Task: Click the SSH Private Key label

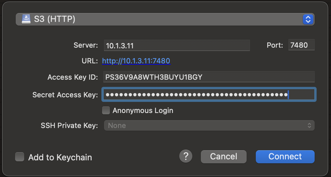Action: [69, 126]
